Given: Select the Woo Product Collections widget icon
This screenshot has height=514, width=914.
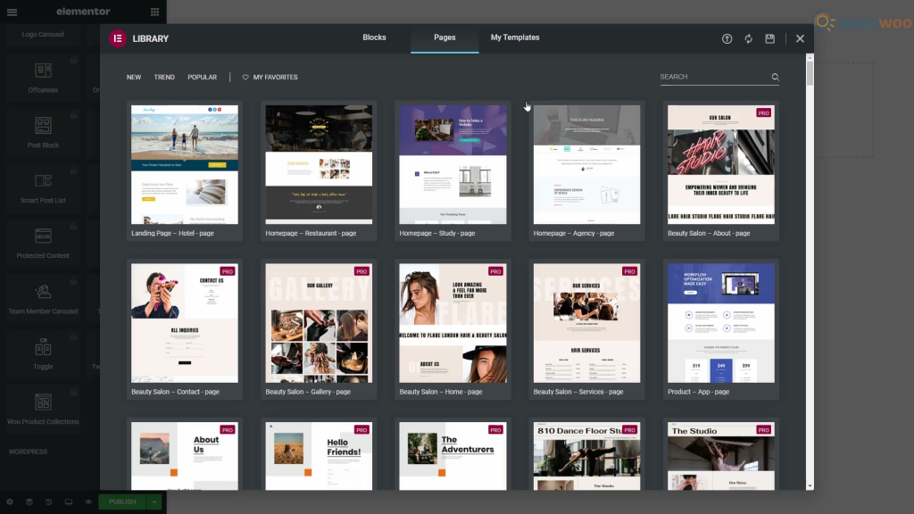Looking at the screenshot, I should [x=43, y=402].
